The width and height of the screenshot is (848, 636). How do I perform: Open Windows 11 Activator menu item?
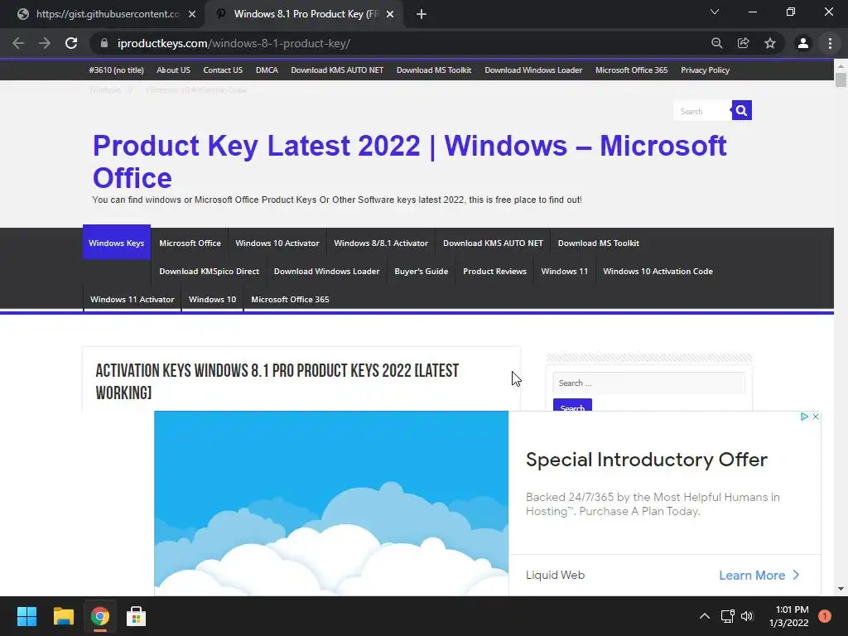click(132, 299)
